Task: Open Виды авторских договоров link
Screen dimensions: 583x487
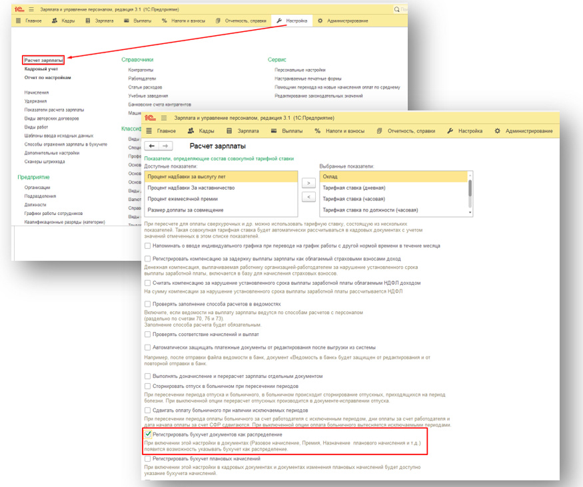Action: tap(52, 118)
